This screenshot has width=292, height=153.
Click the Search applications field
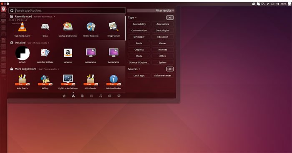67,10
